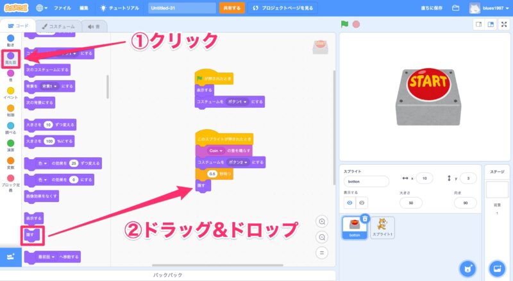513x281 pixels.
Task: Switch to fullscreen stage mode
Action: [x=503, y=24]
